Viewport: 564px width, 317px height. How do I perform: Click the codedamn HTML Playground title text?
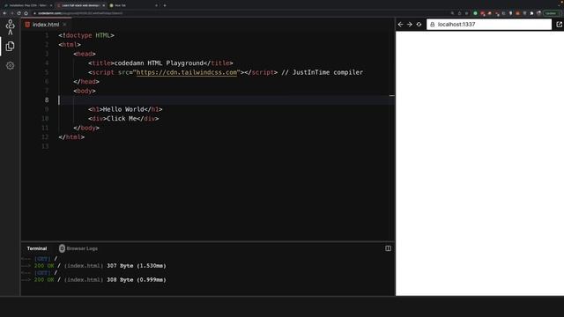(x=159, y=63)
